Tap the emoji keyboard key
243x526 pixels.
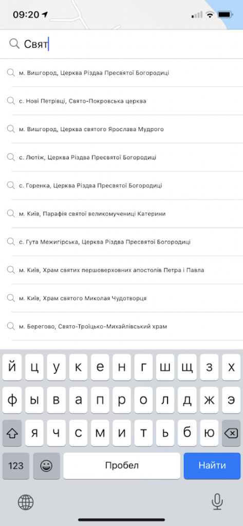click(x=47, y=465)
